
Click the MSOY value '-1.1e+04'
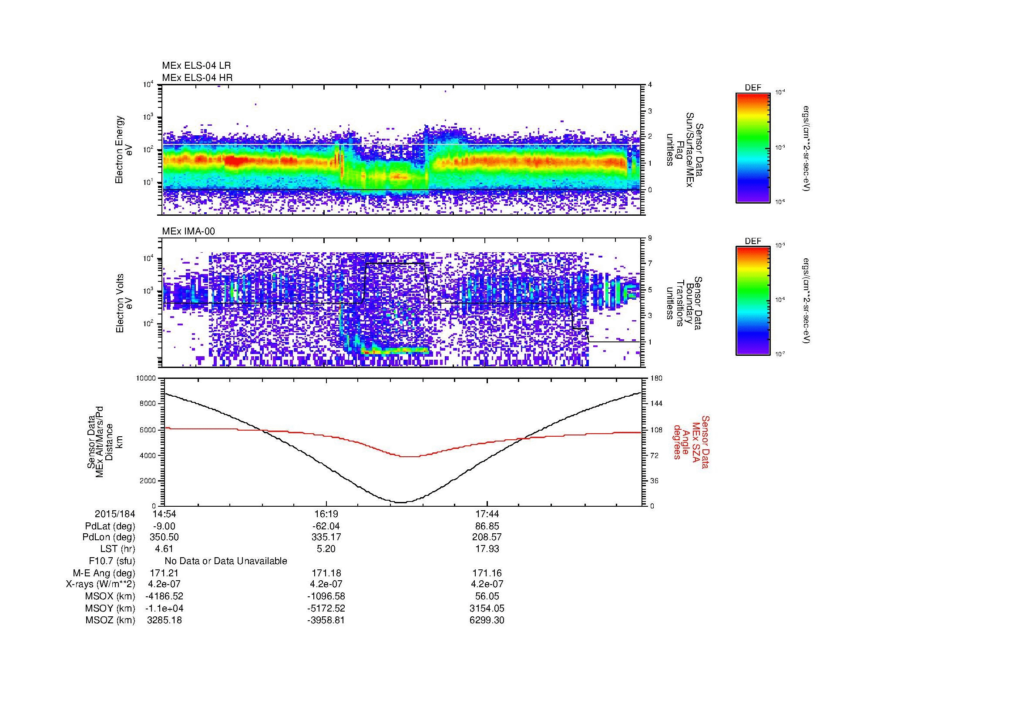(x=164, y=609)
